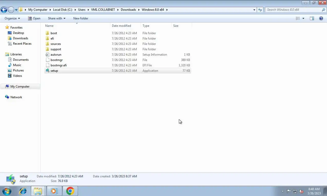Sort by the Type column header
Viewport: 327px width, 196px height.
[x=156, y=26]
